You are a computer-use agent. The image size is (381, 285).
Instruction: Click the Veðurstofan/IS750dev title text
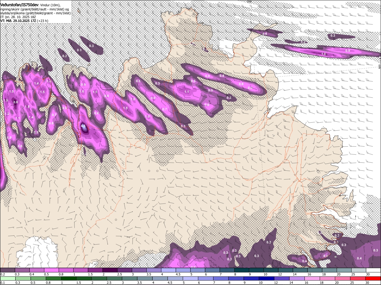(19, 5)
